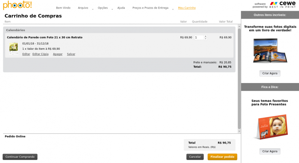Click the baby photo card image
This screenshot has width=299, height=163.
[x=271, y=127]
